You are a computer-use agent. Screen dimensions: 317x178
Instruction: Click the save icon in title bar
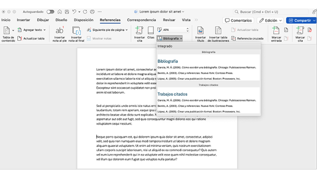(x=67, y=12)
